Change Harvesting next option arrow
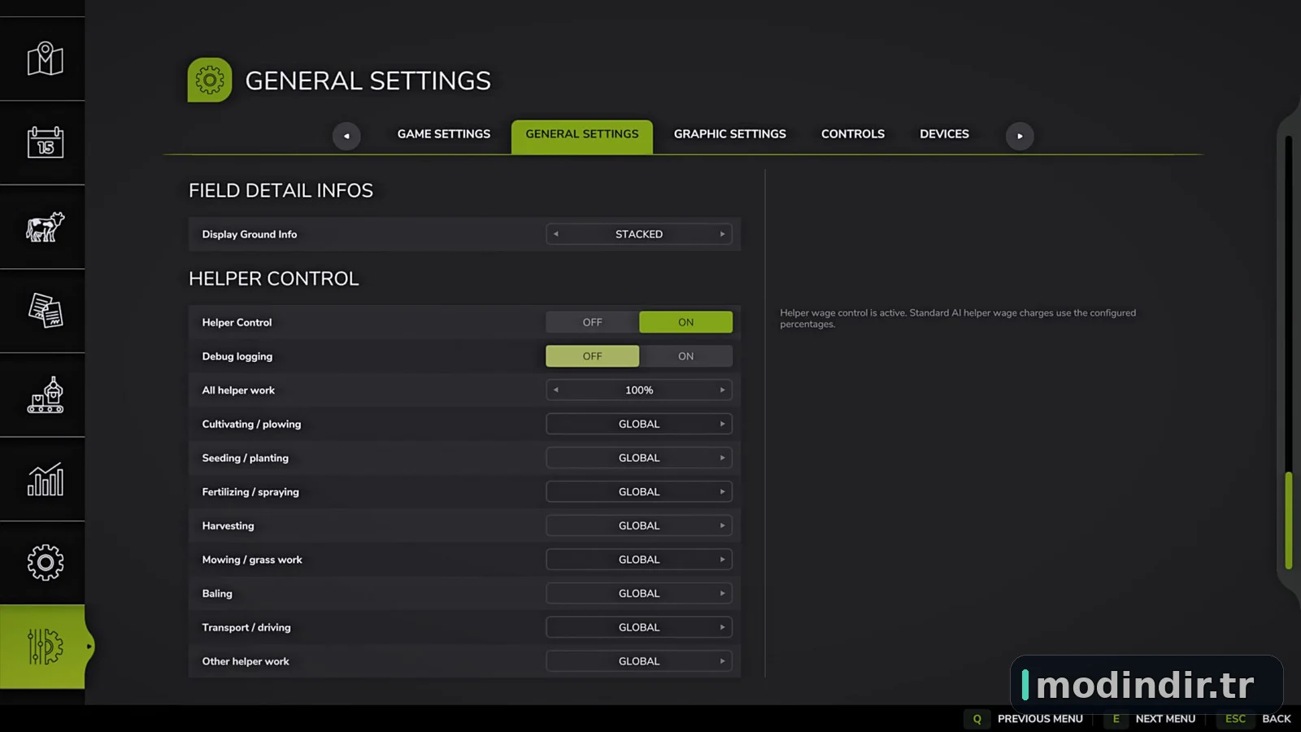1301x732 pixels. 722,525
